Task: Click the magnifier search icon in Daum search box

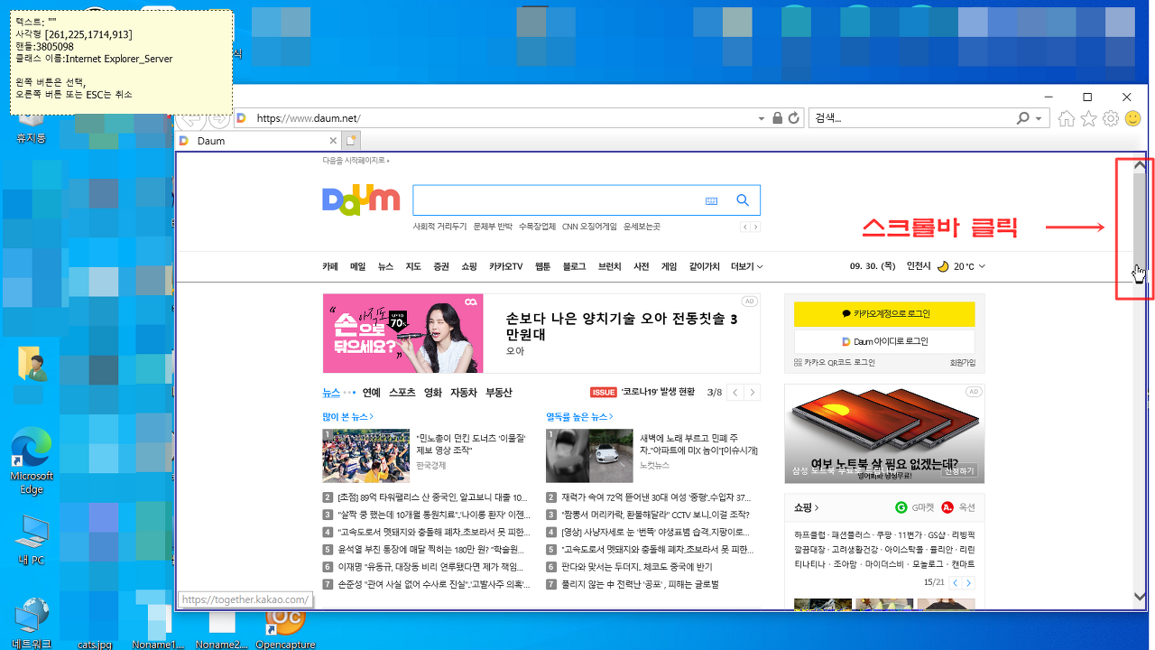Action: pos(743,200)
